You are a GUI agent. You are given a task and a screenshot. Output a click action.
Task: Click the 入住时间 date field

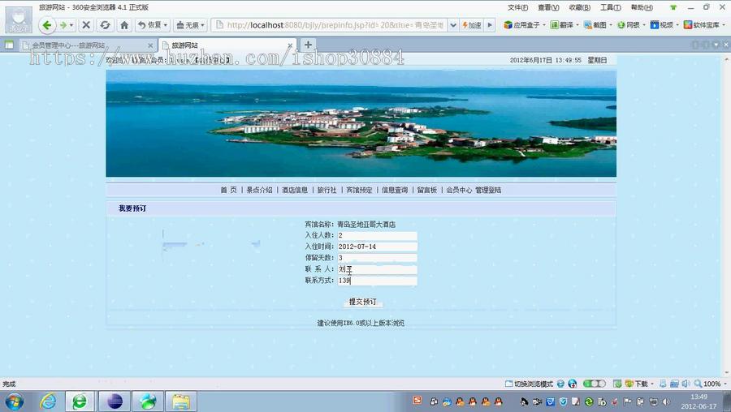[x=377, y=247]
